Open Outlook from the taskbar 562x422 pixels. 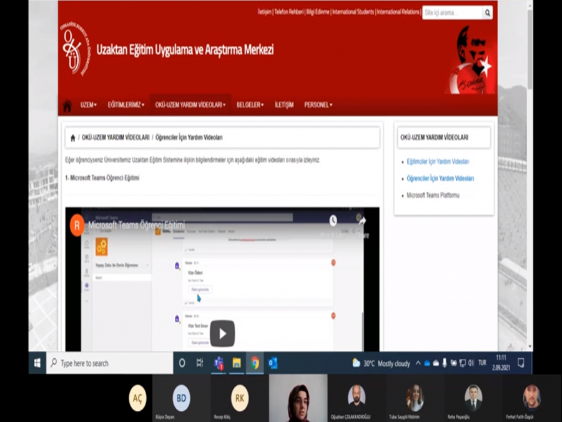(x=273, y=363)
